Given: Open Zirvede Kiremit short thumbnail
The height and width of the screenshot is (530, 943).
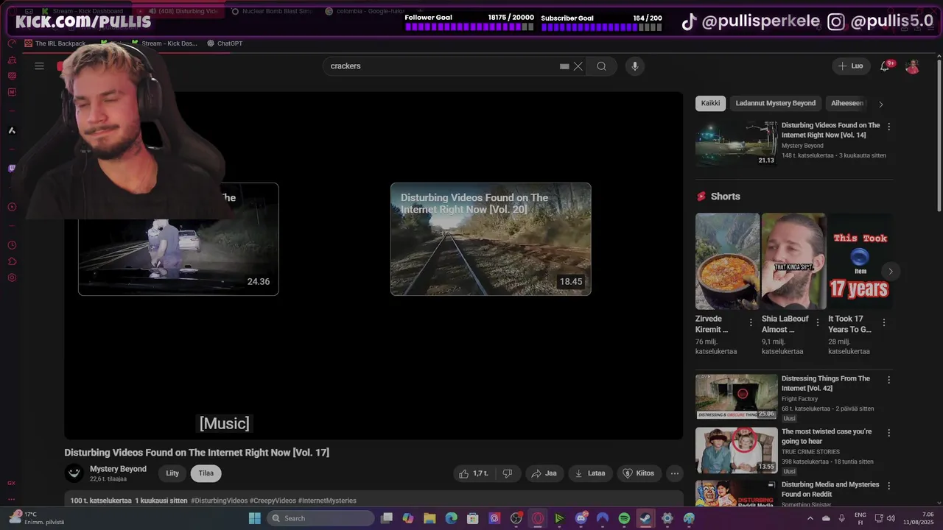Looking at the screenshot, I should coord(727,261).
